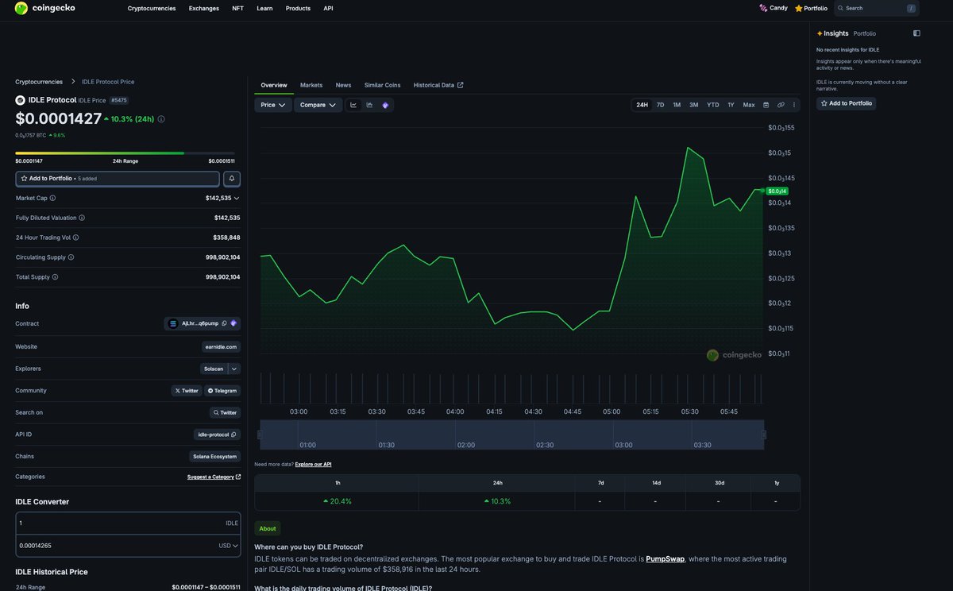This screenshot has width=953, height=591.
Task: Select 24H chart range
Action: [642, 105]
